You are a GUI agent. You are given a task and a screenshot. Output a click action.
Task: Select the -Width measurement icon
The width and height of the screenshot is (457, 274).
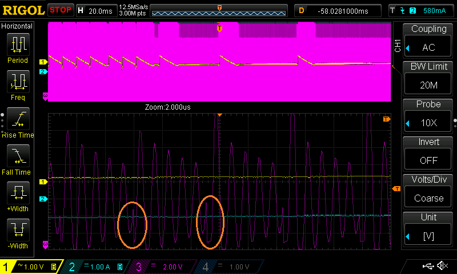[x=18, y=233]
